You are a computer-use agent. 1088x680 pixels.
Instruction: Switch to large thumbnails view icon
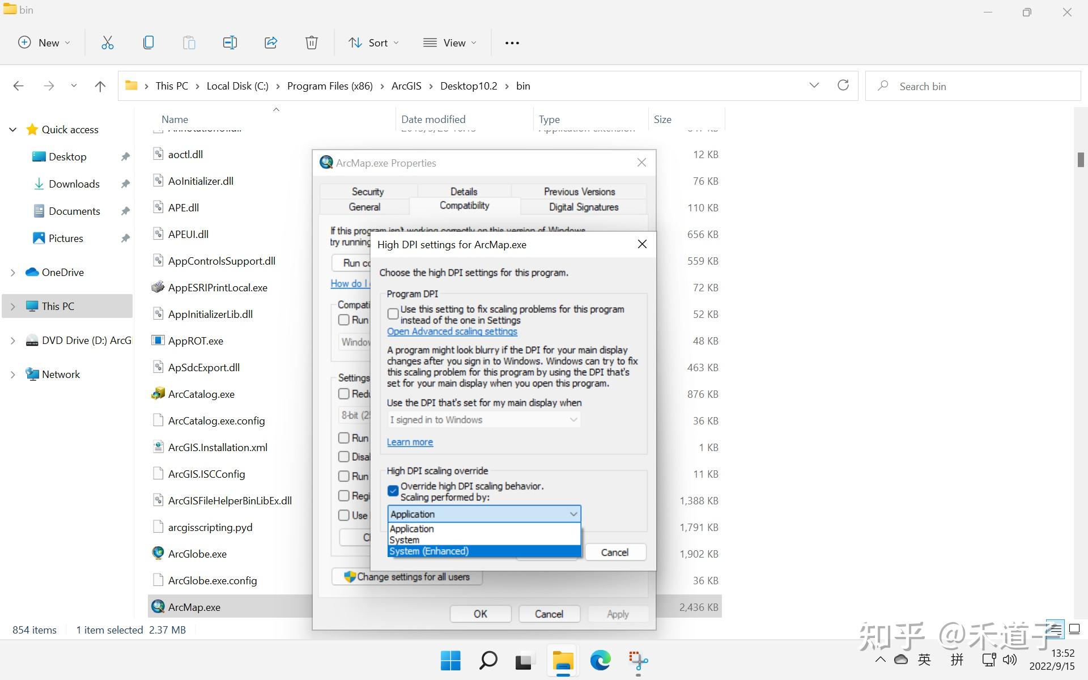(1074, 629)
